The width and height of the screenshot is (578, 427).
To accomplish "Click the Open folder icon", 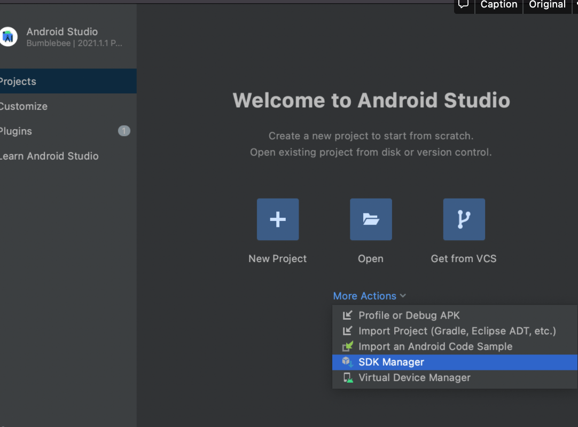I will tap(371, 219).
